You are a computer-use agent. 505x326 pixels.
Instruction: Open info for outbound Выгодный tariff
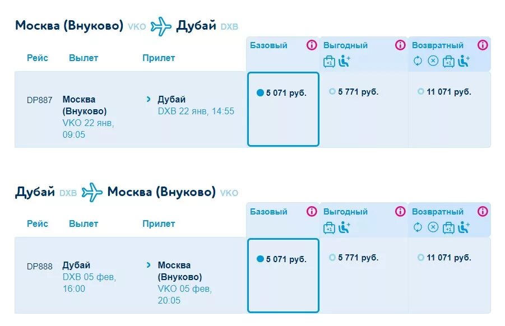pyautogui.click(x=400, y=45)
